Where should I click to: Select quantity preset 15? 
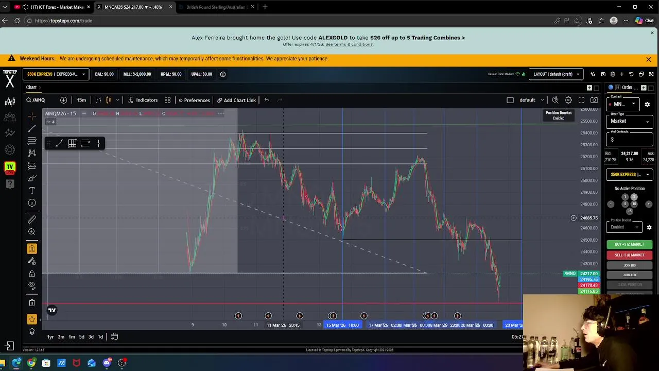click(x=629, y=211)
